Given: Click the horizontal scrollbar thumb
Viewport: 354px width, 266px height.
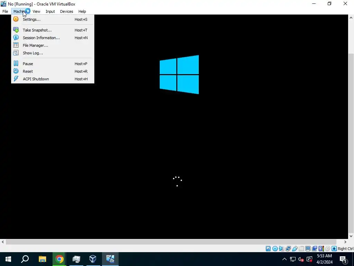Looking at the screenshot, I should 171,242.
